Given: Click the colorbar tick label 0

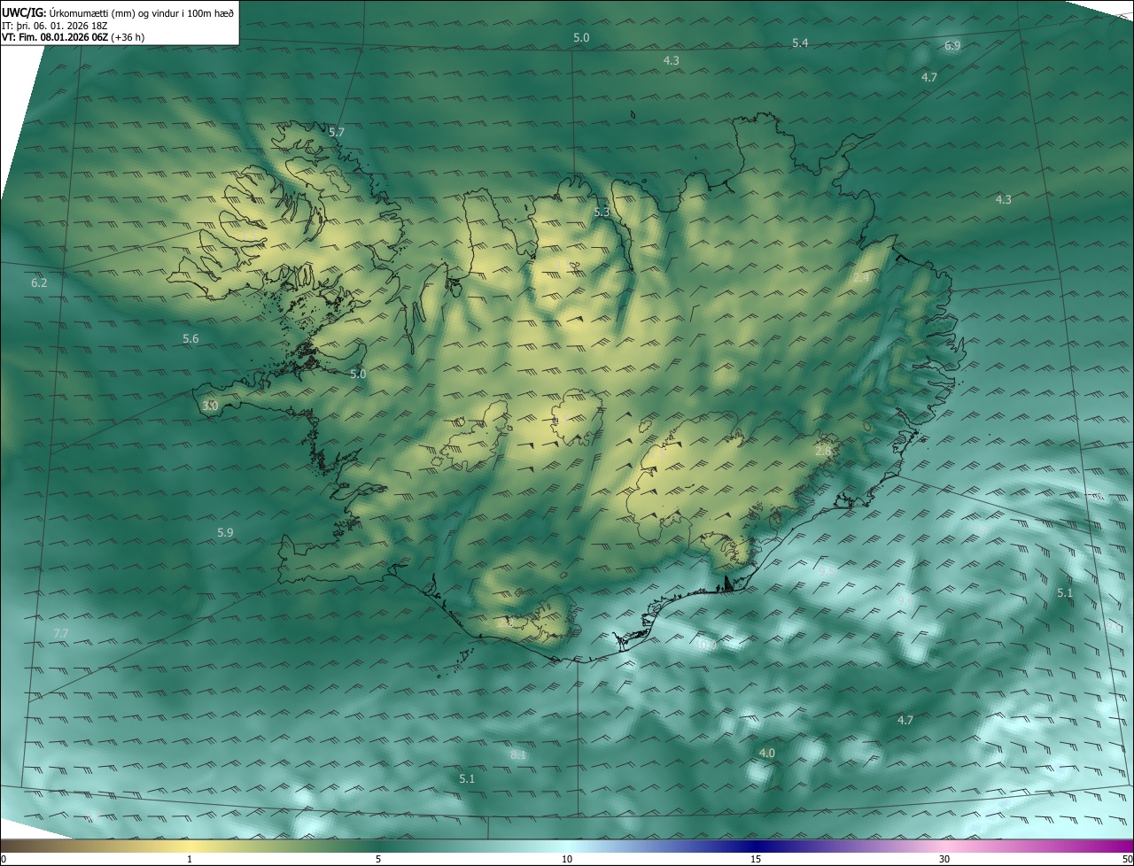Looking at the screenshot, I should pos(4,859).
